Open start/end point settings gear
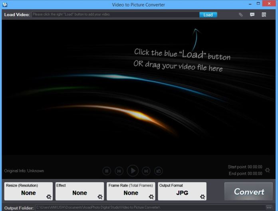This screenshot has width=278, height=211. pyautogui.click(x=267, y=170)
